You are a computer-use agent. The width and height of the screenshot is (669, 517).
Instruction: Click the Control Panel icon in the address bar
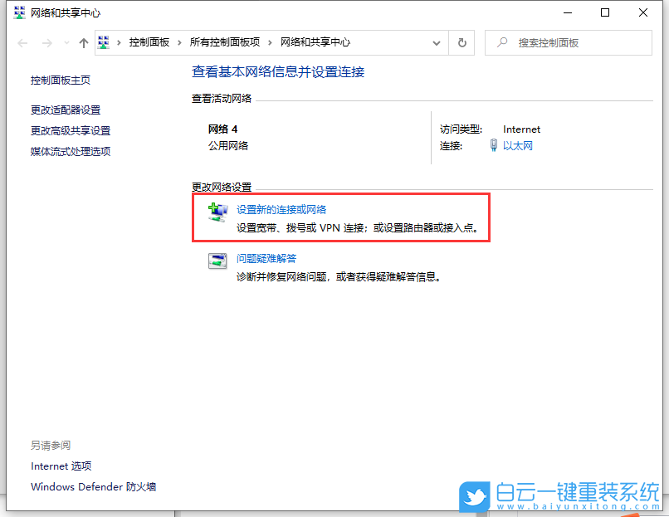[103, 42]
